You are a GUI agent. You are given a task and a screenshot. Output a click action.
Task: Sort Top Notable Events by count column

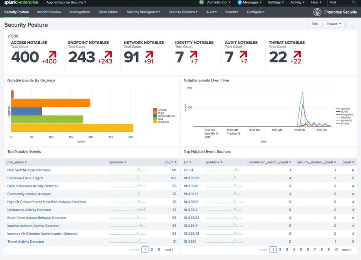point(169,162)
